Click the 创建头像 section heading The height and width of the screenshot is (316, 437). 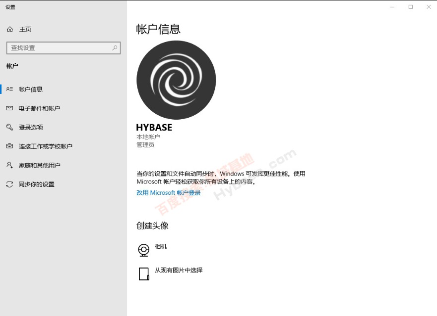[x=152, y=226]
